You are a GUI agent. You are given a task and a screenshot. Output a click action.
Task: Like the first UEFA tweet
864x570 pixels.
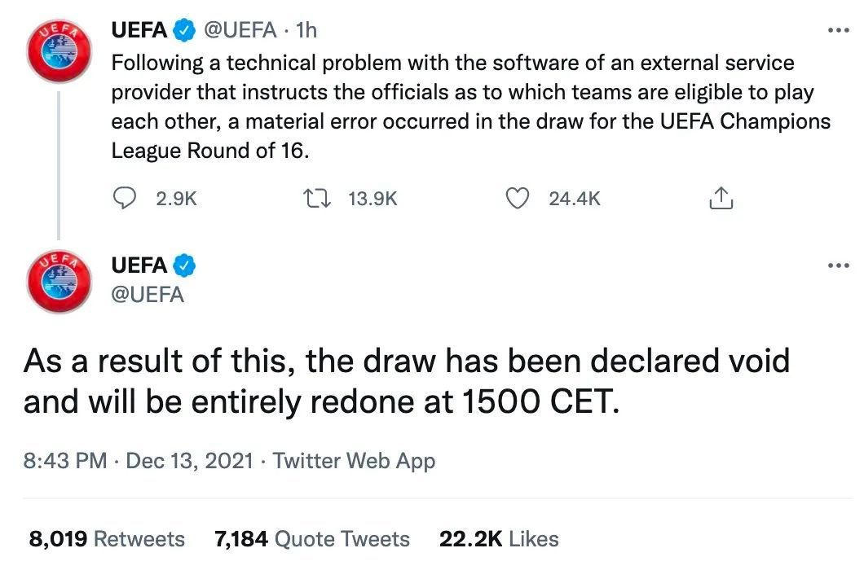click(x=518, y=198)
